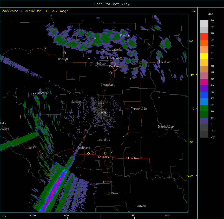Click the -100 tick on right axis
Image resolution: width=224 pixels, height=219 pixels.
point(190,176)
